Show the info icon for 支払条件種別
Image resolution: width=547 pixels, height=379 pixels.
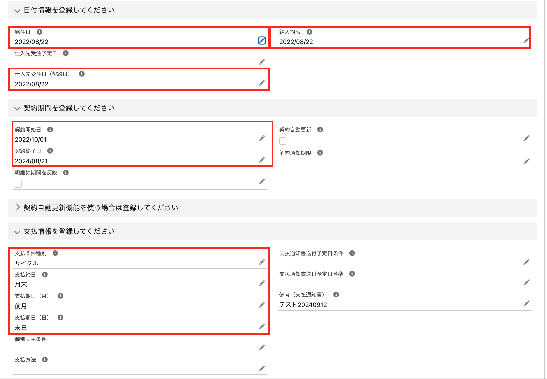pos(55,253)
